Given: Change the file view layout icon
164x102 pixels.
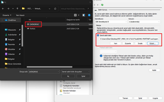Looking at the screenshot, I should (75, 15).
